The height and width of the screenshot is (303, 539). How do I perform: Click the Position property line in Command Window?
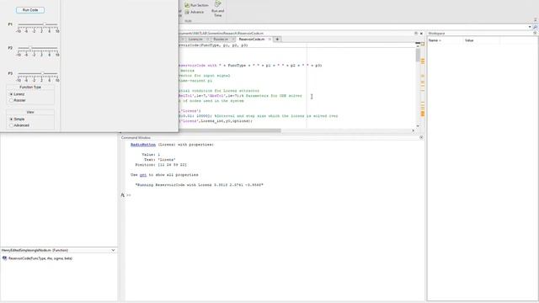161,165
